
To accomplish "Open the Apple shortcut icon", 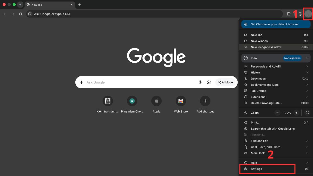I will coord(156,101).
